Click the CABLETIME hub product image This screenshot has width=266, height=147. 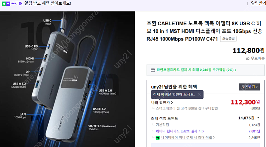[67, 79]
